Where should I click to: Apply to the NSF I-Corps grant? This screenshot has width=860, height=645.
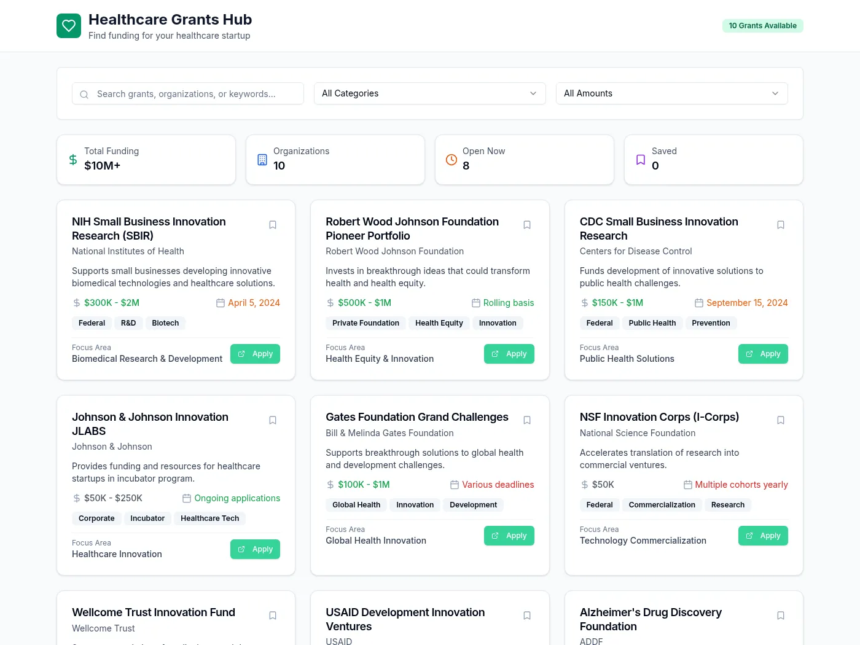point(763,536)
